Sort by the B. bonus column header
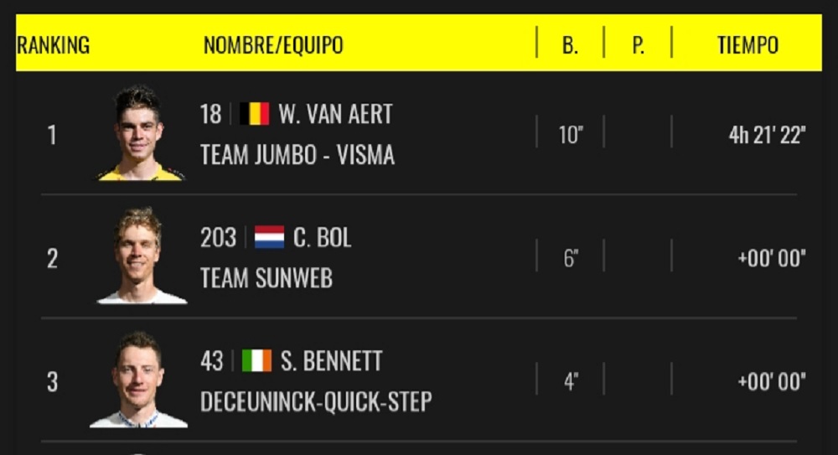Viewport: 838px width, 455px height. 570,45
